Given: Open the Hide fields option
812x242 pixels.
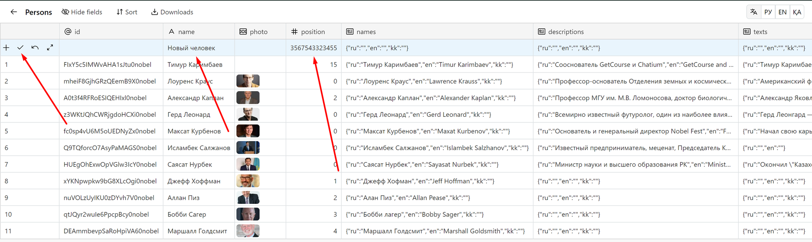Looking at the screenshot, I should [x=82, y=12].
